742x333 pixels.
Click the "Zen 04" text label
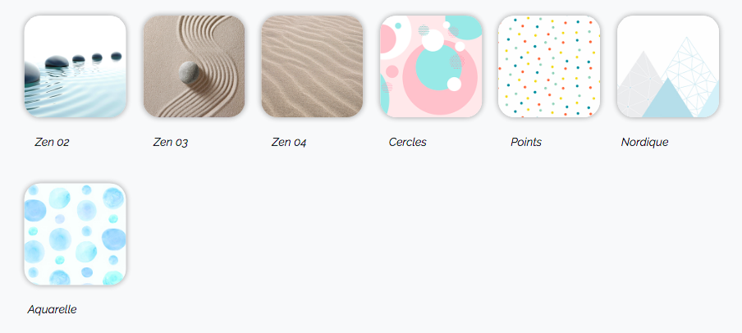pyautogui.click(x=289, y=142)
